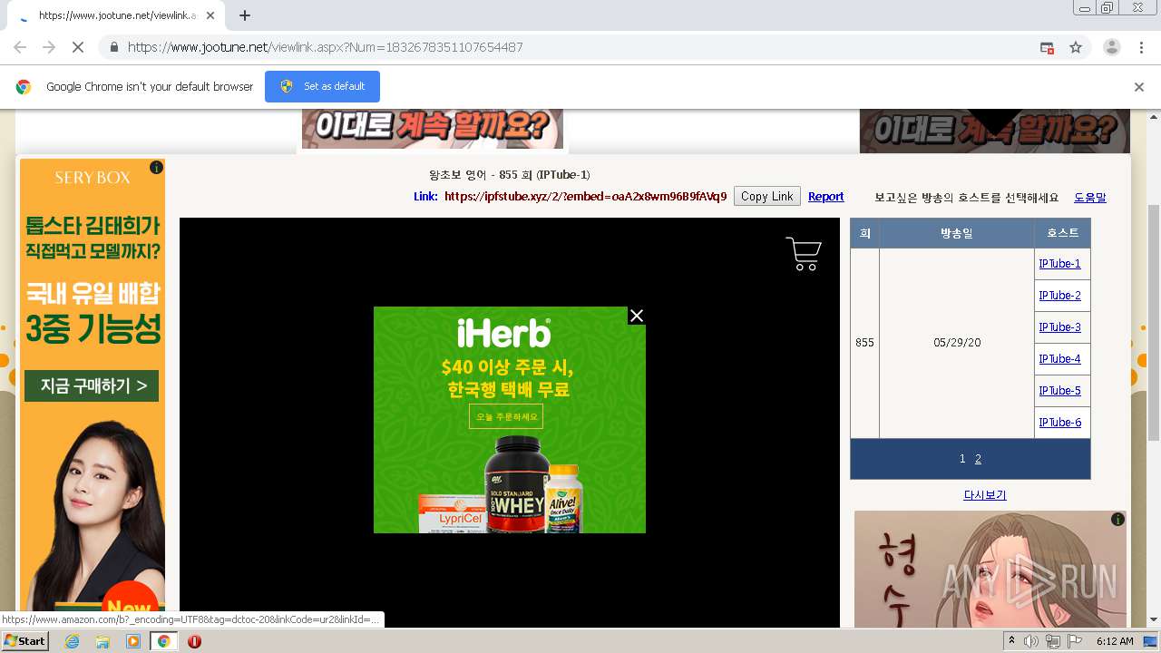Open the Windows Start button
Image resolution: width=1161 pixels, height=653 pixels.
click(x=24, y=641)
